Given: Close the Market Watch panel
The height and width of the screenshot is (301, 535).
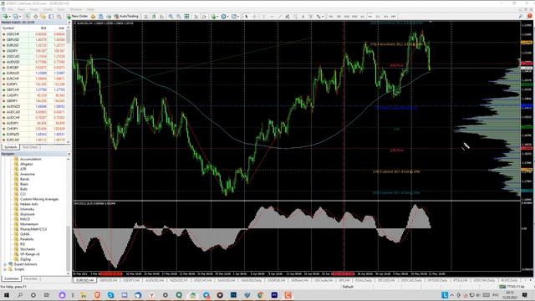Looking at the screenshot, I should pos(69,23).
